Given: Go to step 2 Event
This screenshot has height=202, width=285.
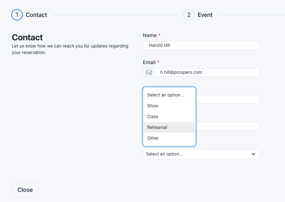Looking at the screenshot, I should pos(198,15).
